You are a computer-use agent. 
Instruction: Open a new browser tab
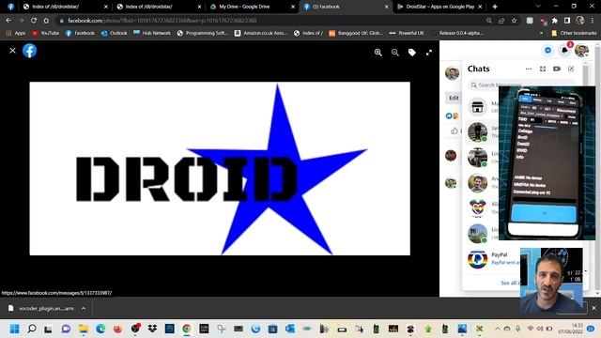tap(495, 7)
